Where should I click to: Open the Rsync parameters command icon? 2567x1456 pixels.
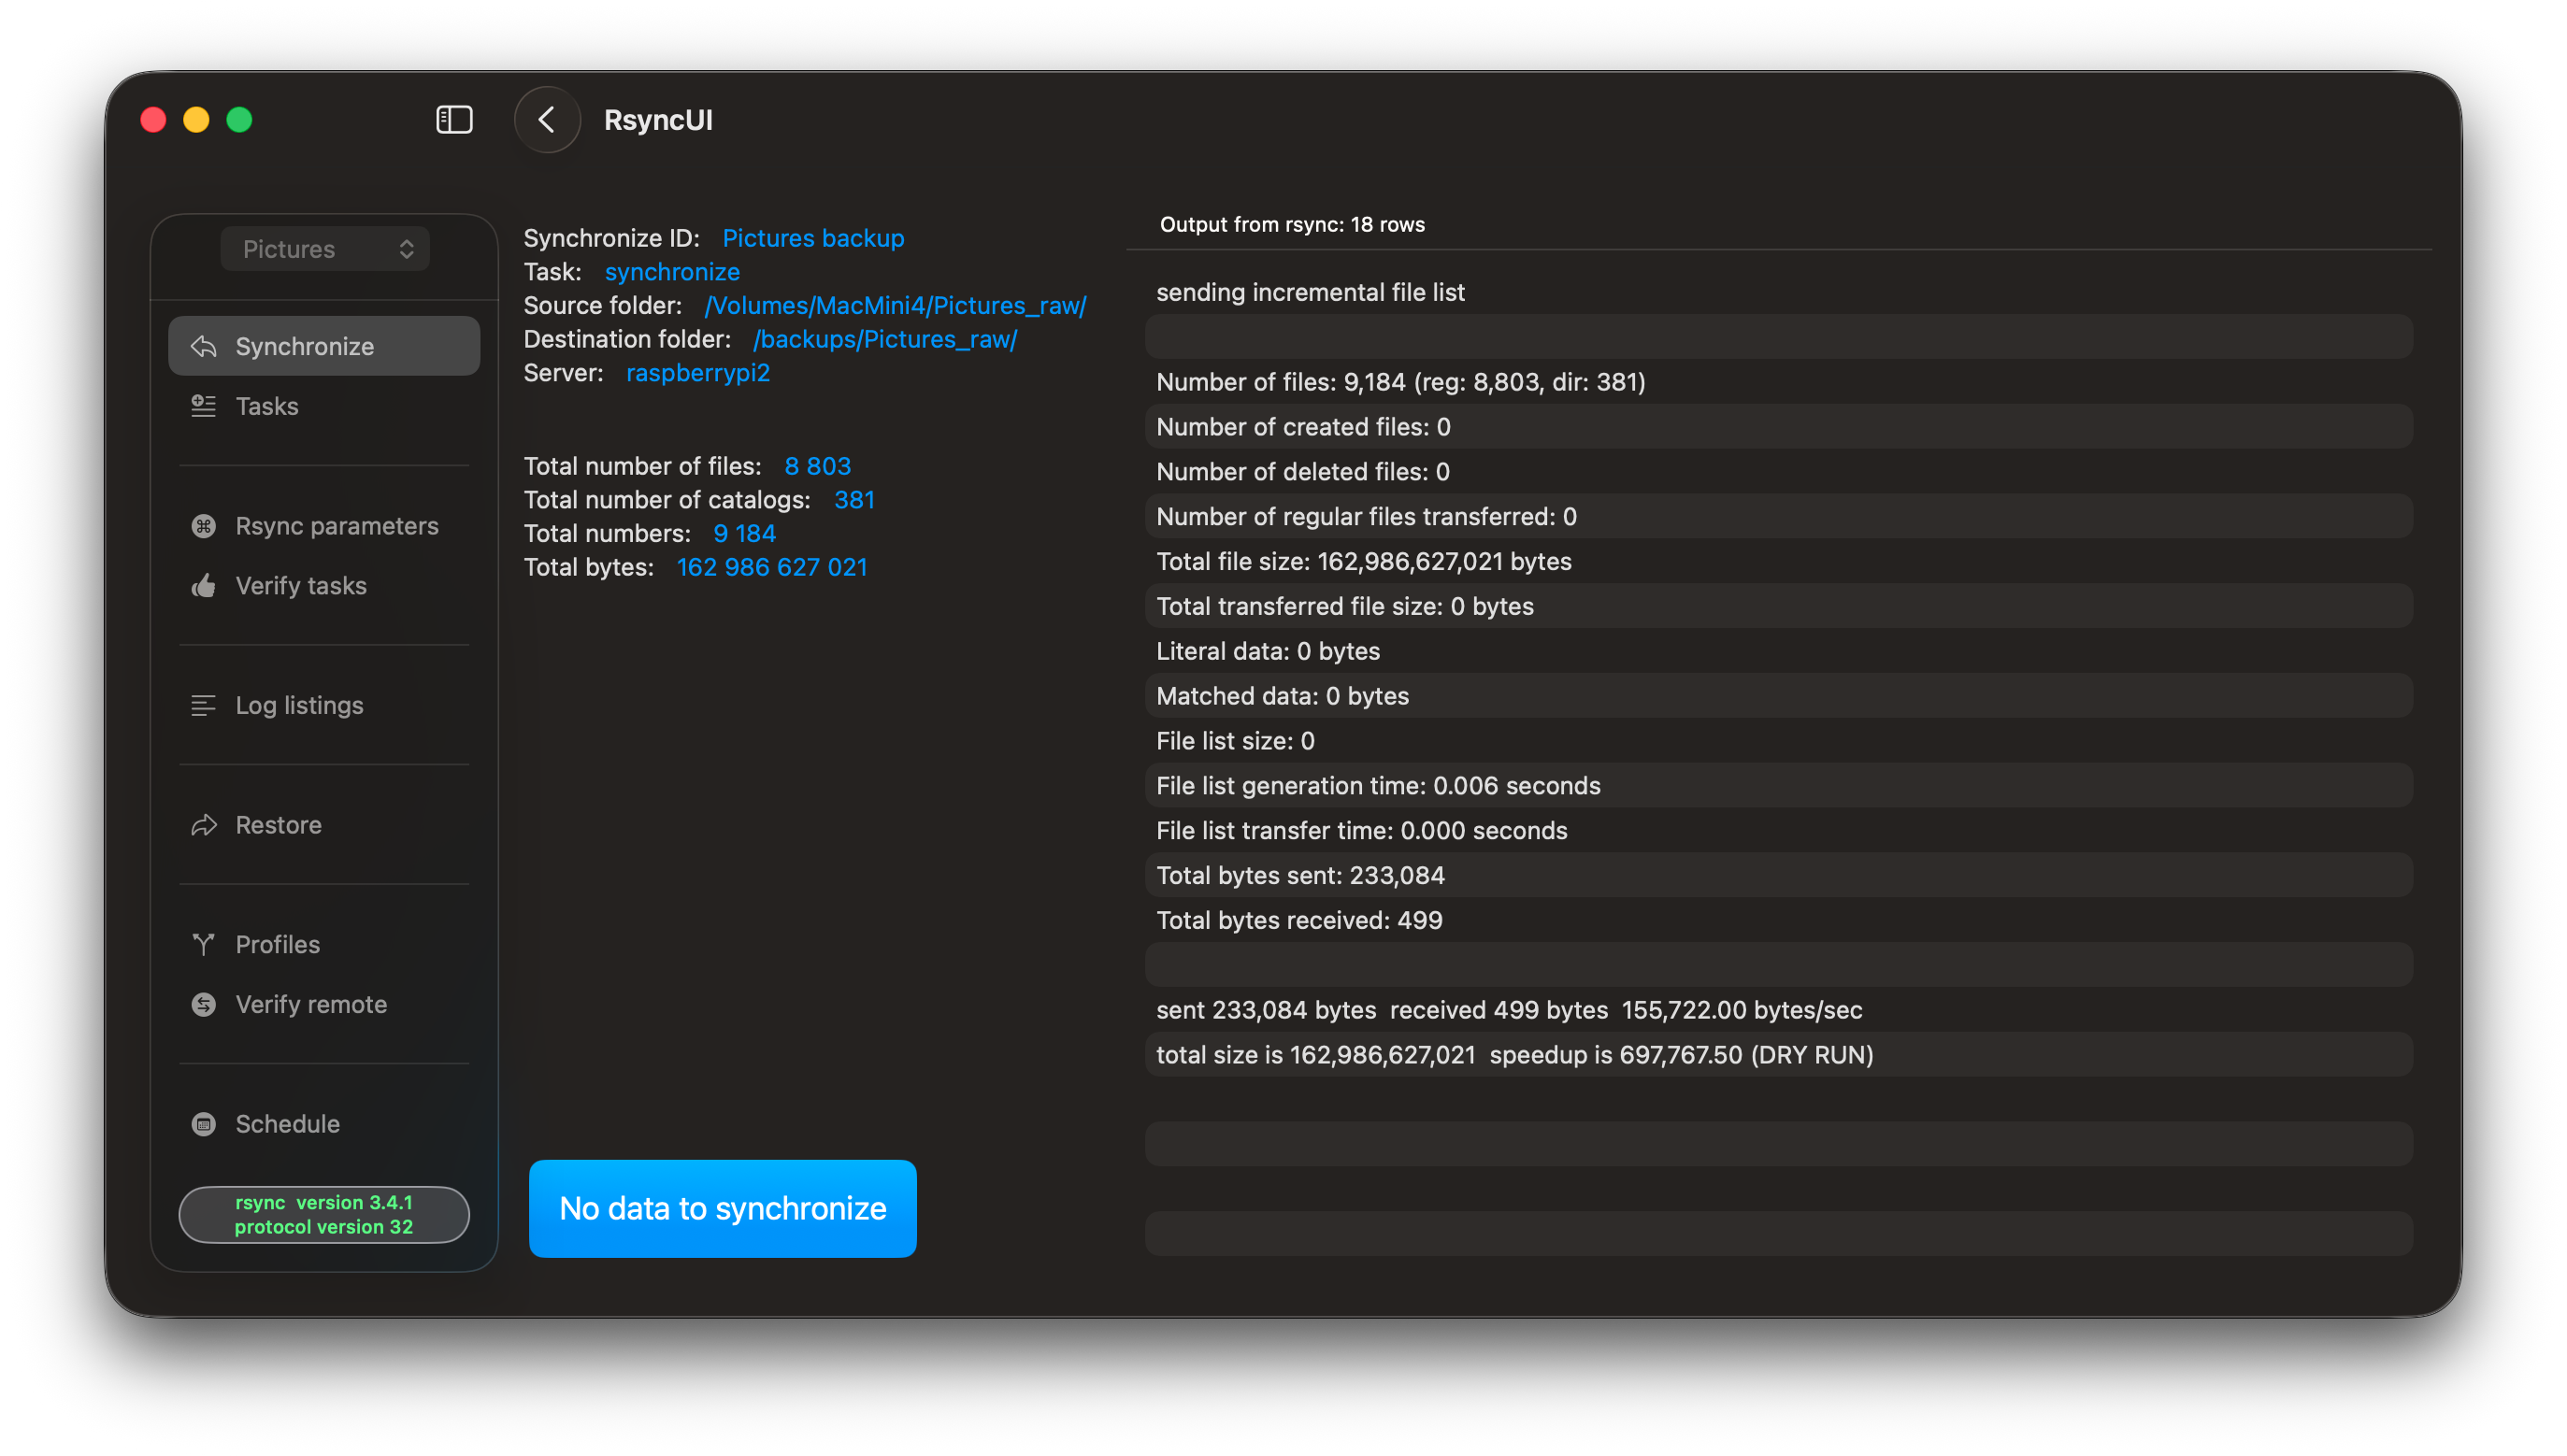(x=204, y=526)
